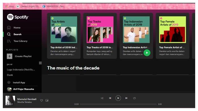Skip to next track

pyautogui.click(x=126, y=98)
